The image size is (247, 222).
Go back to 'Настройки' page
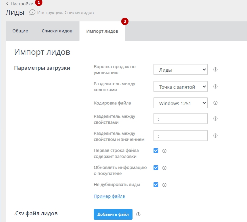20,4
